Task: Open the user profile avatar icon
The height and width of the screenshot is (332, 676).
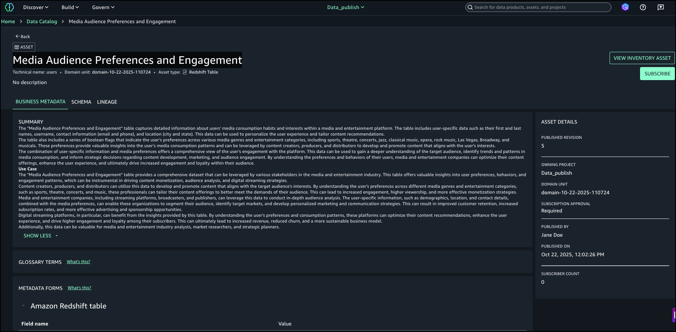Action: tap(625, 7)
